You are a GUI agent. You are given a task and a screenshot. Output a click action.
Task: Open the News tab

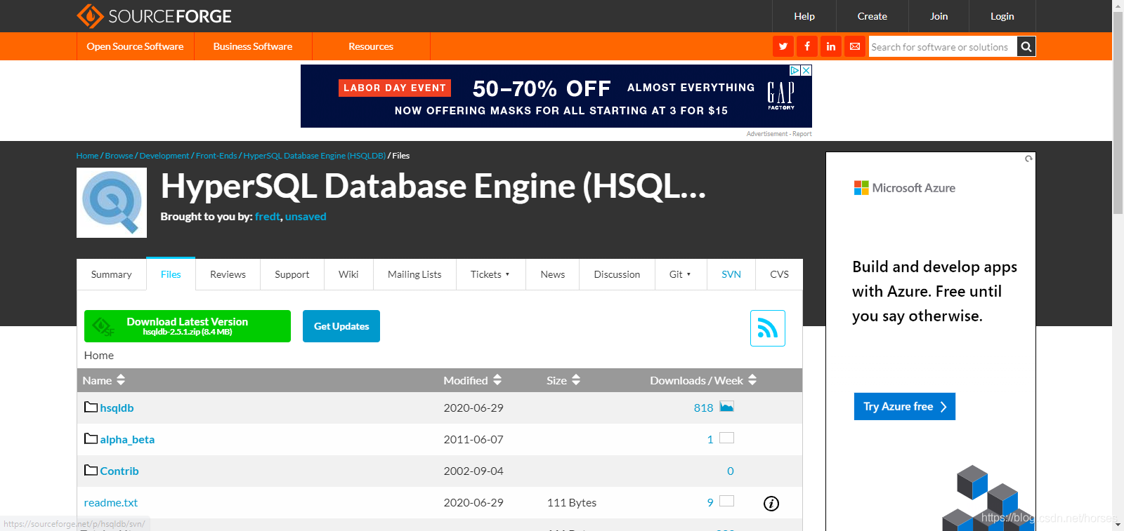click(553, 274)
